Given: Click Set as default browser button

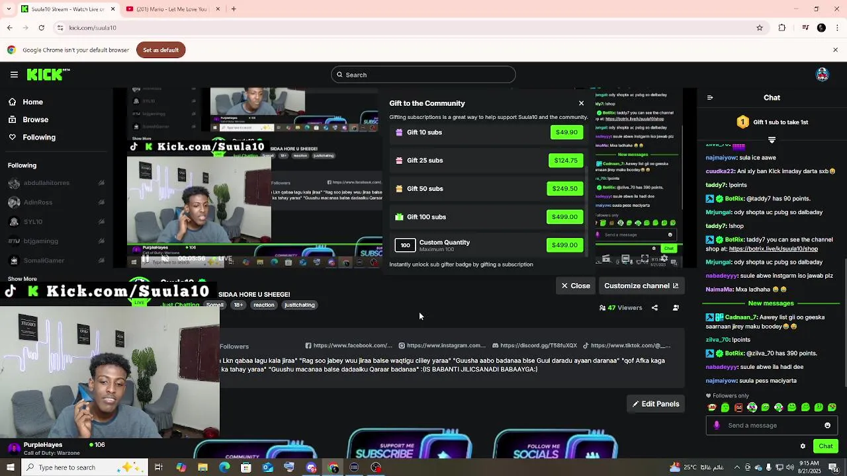Looking at the screenshot, I should pos(161,50).
